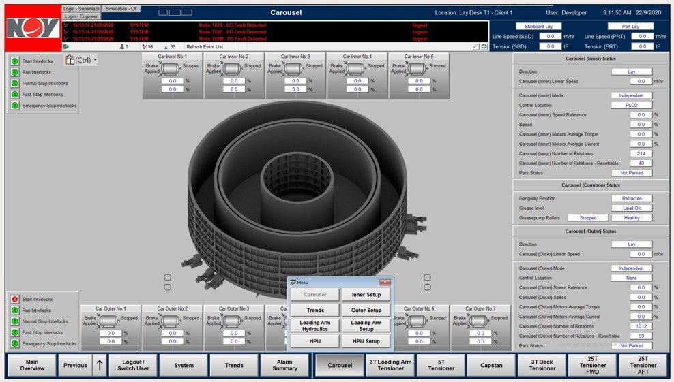Open the inner Control Location PLCD field
The height and width of the screenshot is (382, 674).
pyautogui.click(x=631, y=106)
